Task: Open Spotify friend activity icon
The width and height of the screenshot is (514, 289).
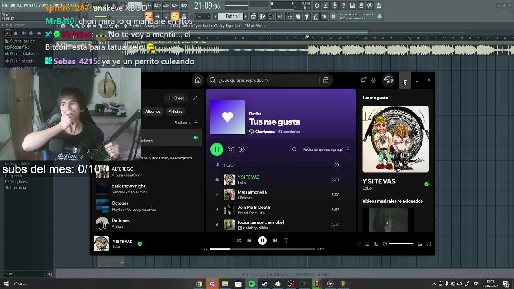Action: [x=373, y=80]
